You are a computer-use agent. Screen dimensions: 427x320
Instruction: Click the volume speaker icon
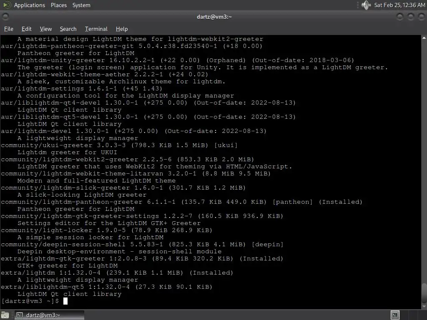pyautogui.click(x=366, y=5)
